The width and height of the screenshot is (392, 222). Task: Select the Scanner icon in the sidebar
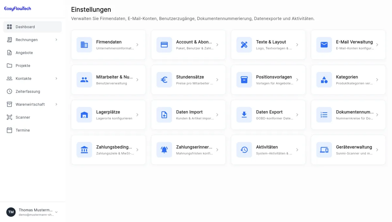10,117
